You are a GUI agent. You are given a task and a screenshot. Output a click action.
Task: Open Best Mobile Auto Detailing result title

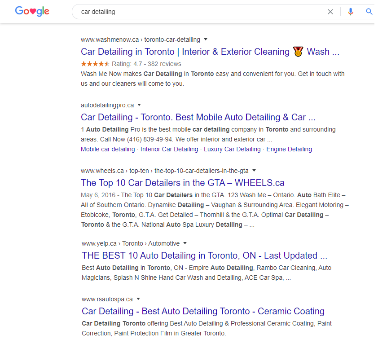198,117
